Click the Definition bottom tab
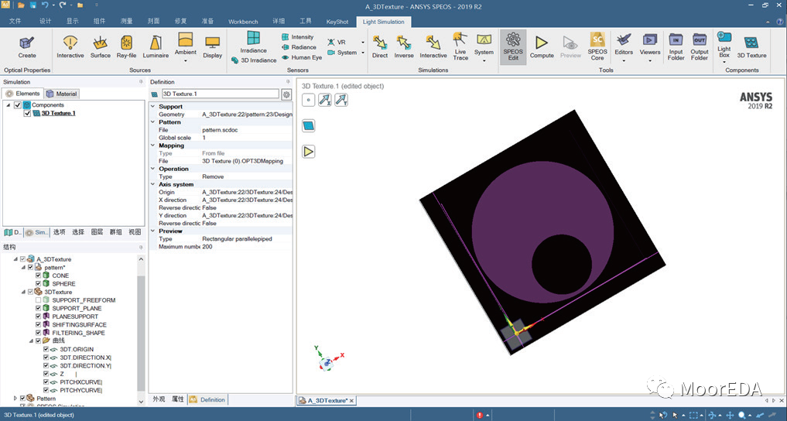Screen dimensions: 787x421 tap(208, 399)
